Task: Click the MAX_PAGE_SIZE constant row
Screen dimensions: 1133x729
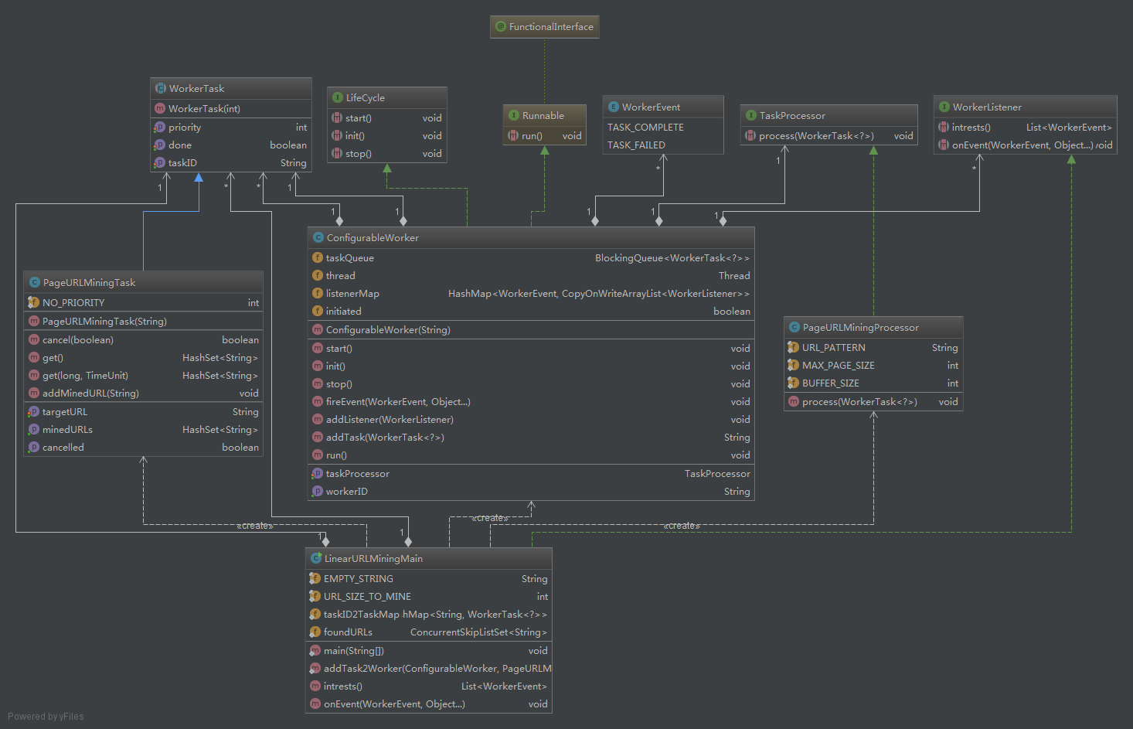Action: click(x=873, y=365)
